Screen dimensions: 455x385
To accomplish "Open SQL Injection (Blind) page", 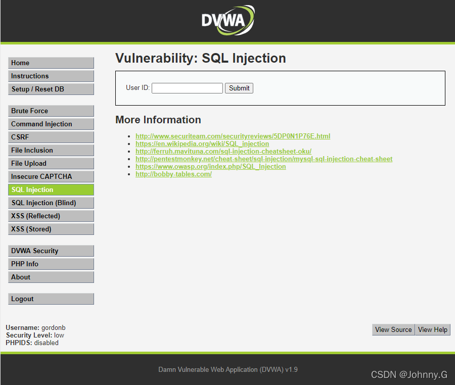I will [x=51, y=203].
